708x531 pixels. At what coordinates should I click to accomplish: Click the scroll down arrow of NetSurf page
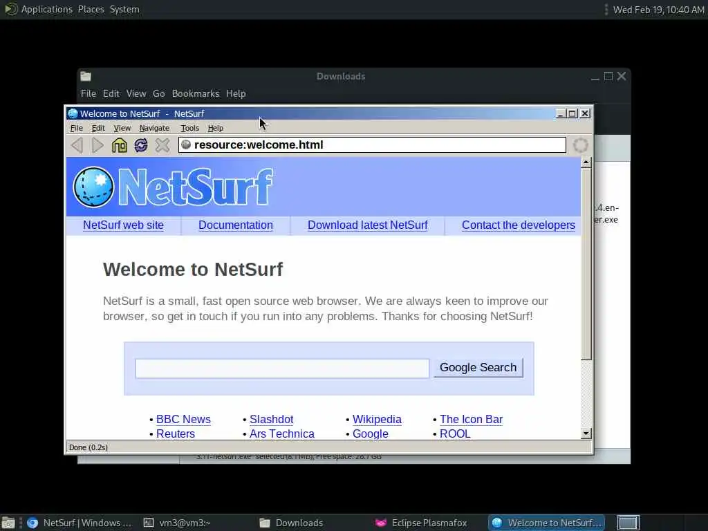tap(586, 434)
